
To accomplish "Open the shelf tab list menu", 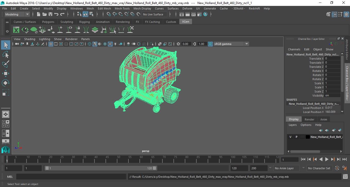I will (7, 22).
